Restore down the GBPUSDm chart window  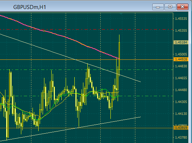pyautogui.click(x=170, y=7)
